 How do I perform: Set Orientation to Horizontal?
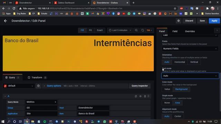tap(180, 62)
